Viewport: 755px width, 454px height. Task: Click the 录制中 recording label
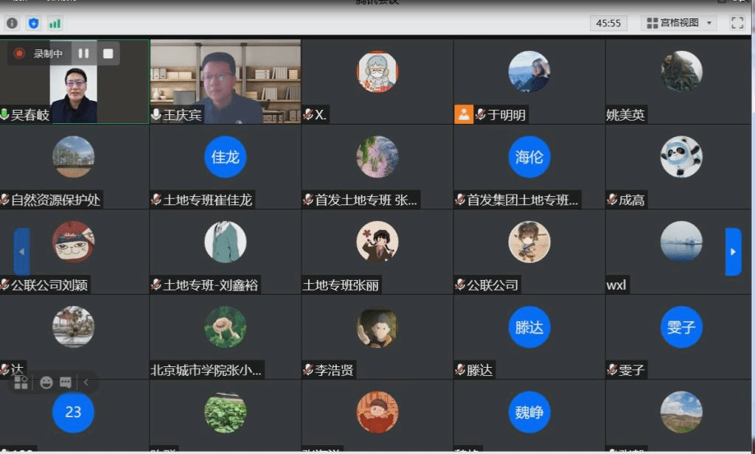(x=48, y=54)
